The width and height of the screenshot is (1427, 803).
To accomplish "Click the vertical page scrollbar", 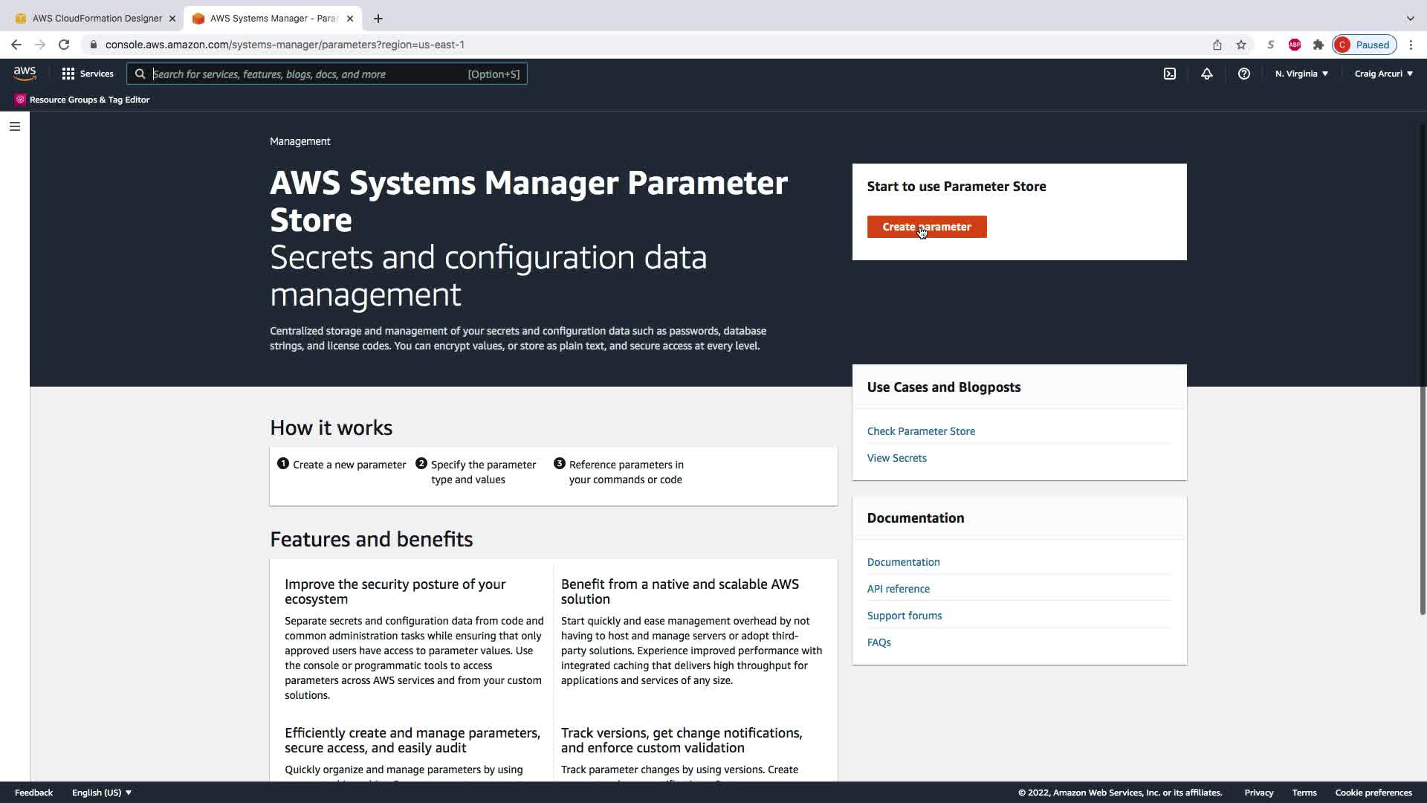I will pyautogui.click(x=1422, y=372).
